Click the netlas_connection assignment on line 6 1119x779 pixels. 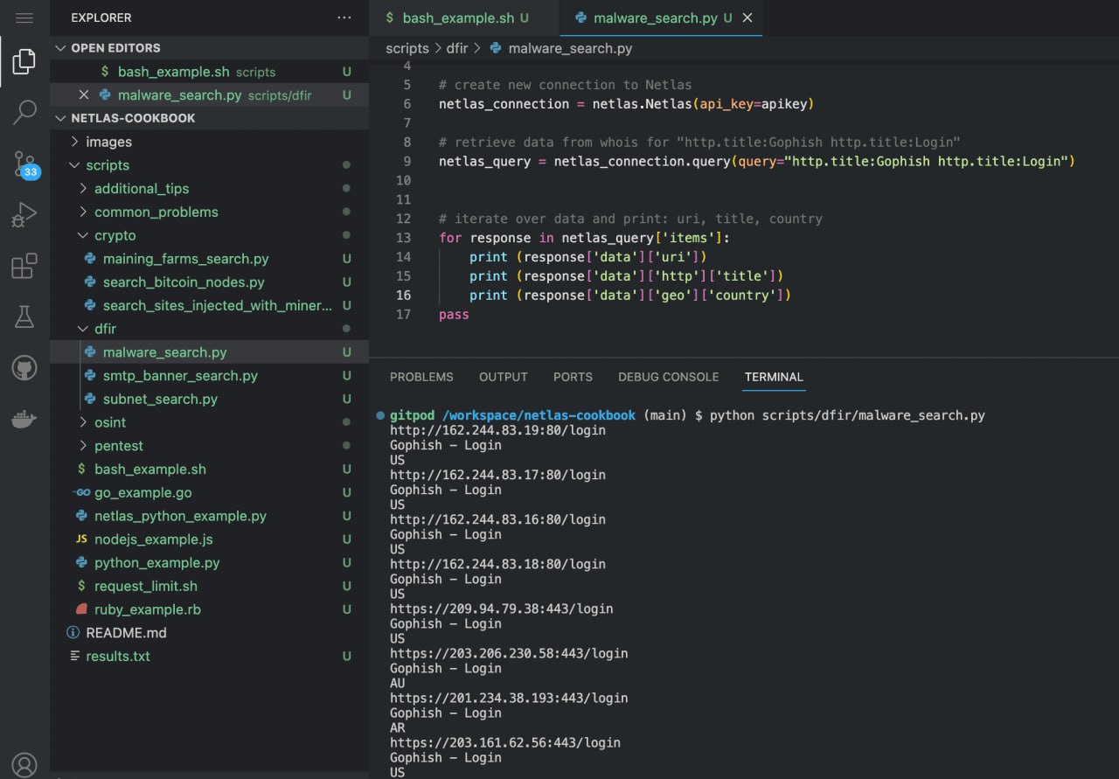point(626,104)
